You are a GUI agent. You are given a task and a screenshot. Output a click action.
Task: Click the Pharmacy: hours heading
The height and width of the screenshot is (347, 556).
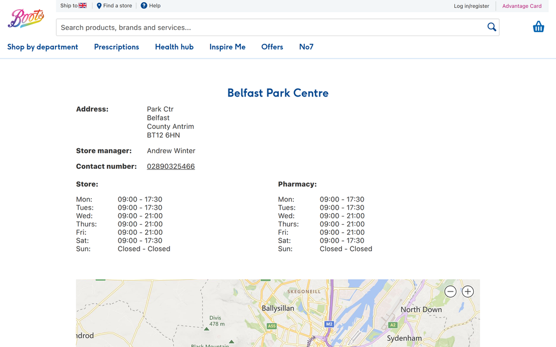(x=297, y=184)
